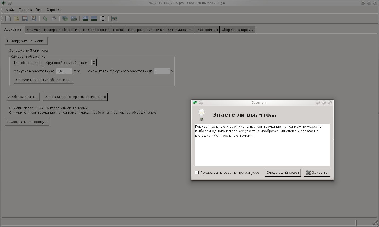Click the «1. Загрузить снимки...» button
The width and height of the screenshot is (379, 227).
click(x=26, y=41)
